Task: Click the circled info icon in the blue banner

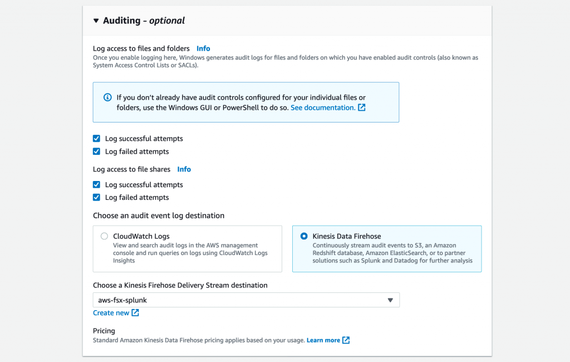Action: click(107, 97)
